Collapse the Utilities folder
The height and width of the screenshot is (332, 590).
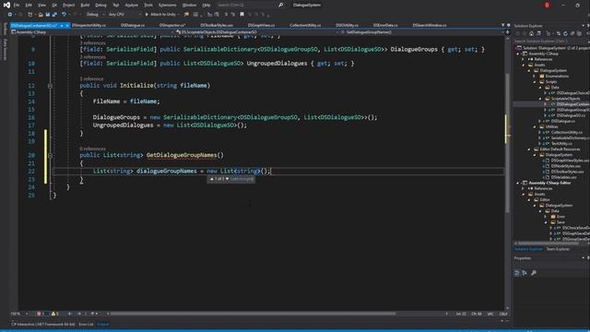535,127
